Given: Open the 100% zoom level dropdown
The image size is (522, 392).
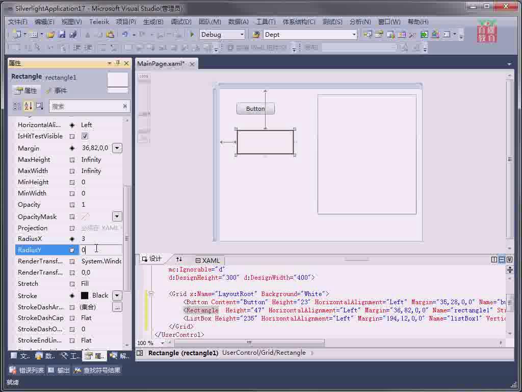Looking at the screenshot, I should pos(163,343).
